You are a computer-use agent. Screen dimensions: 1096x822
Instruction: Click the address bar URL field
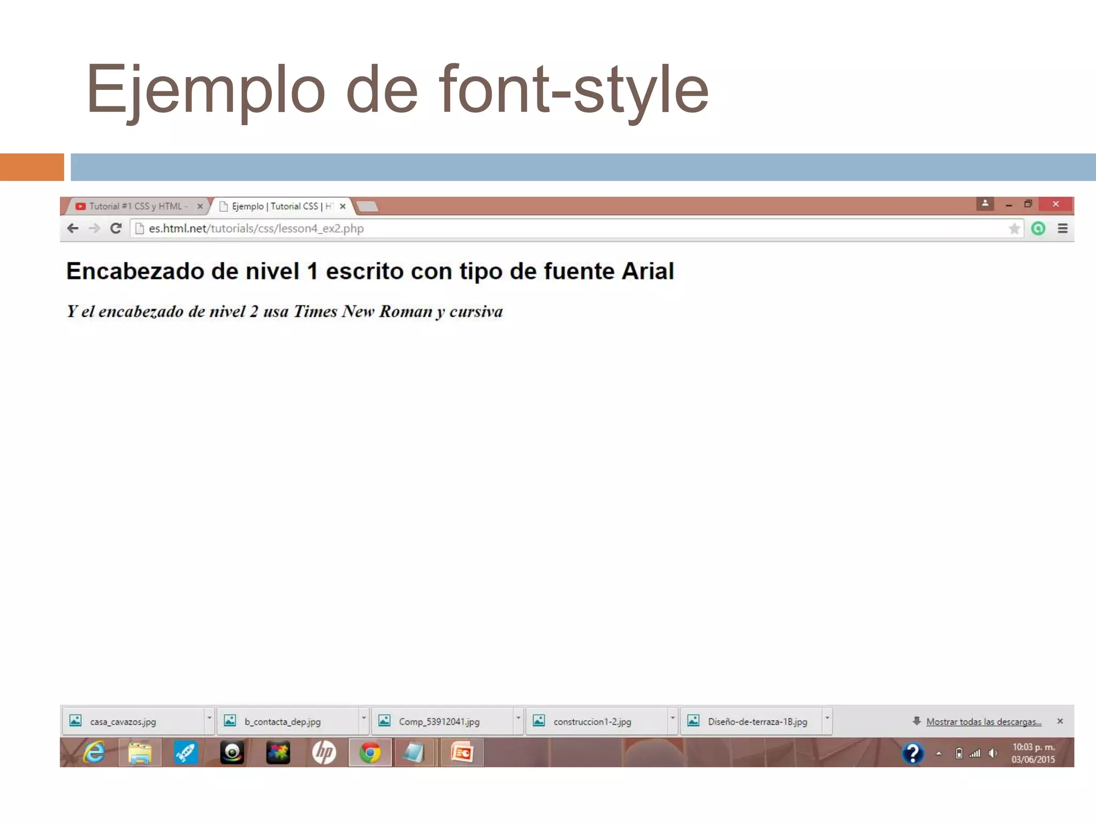pos(577,229)
